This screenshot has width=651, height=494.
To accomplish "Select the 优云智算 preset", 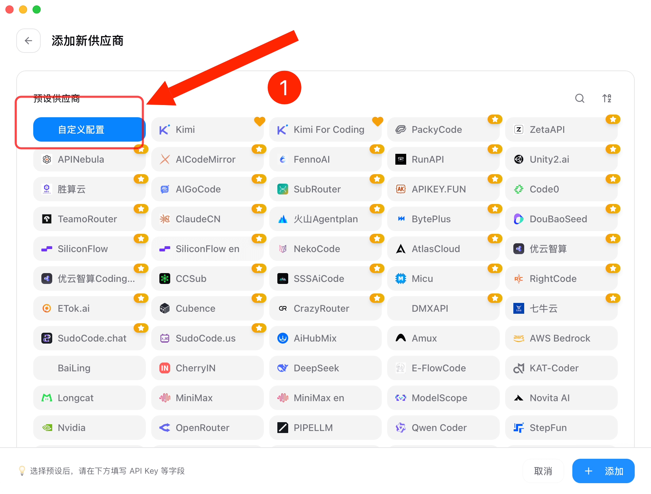I will pos(561,249).
